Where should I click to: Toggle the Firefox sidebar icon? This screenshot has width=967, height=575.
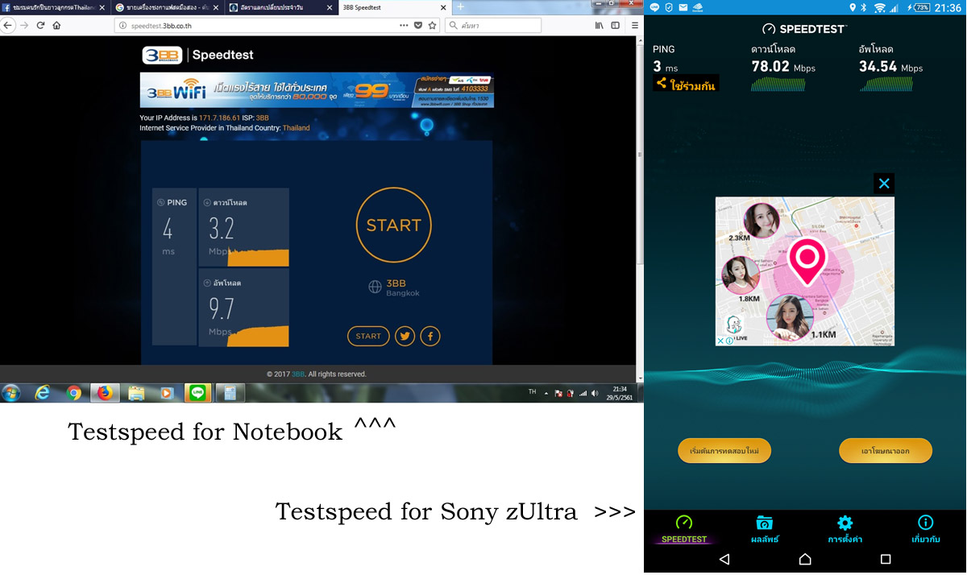(616, 25)
